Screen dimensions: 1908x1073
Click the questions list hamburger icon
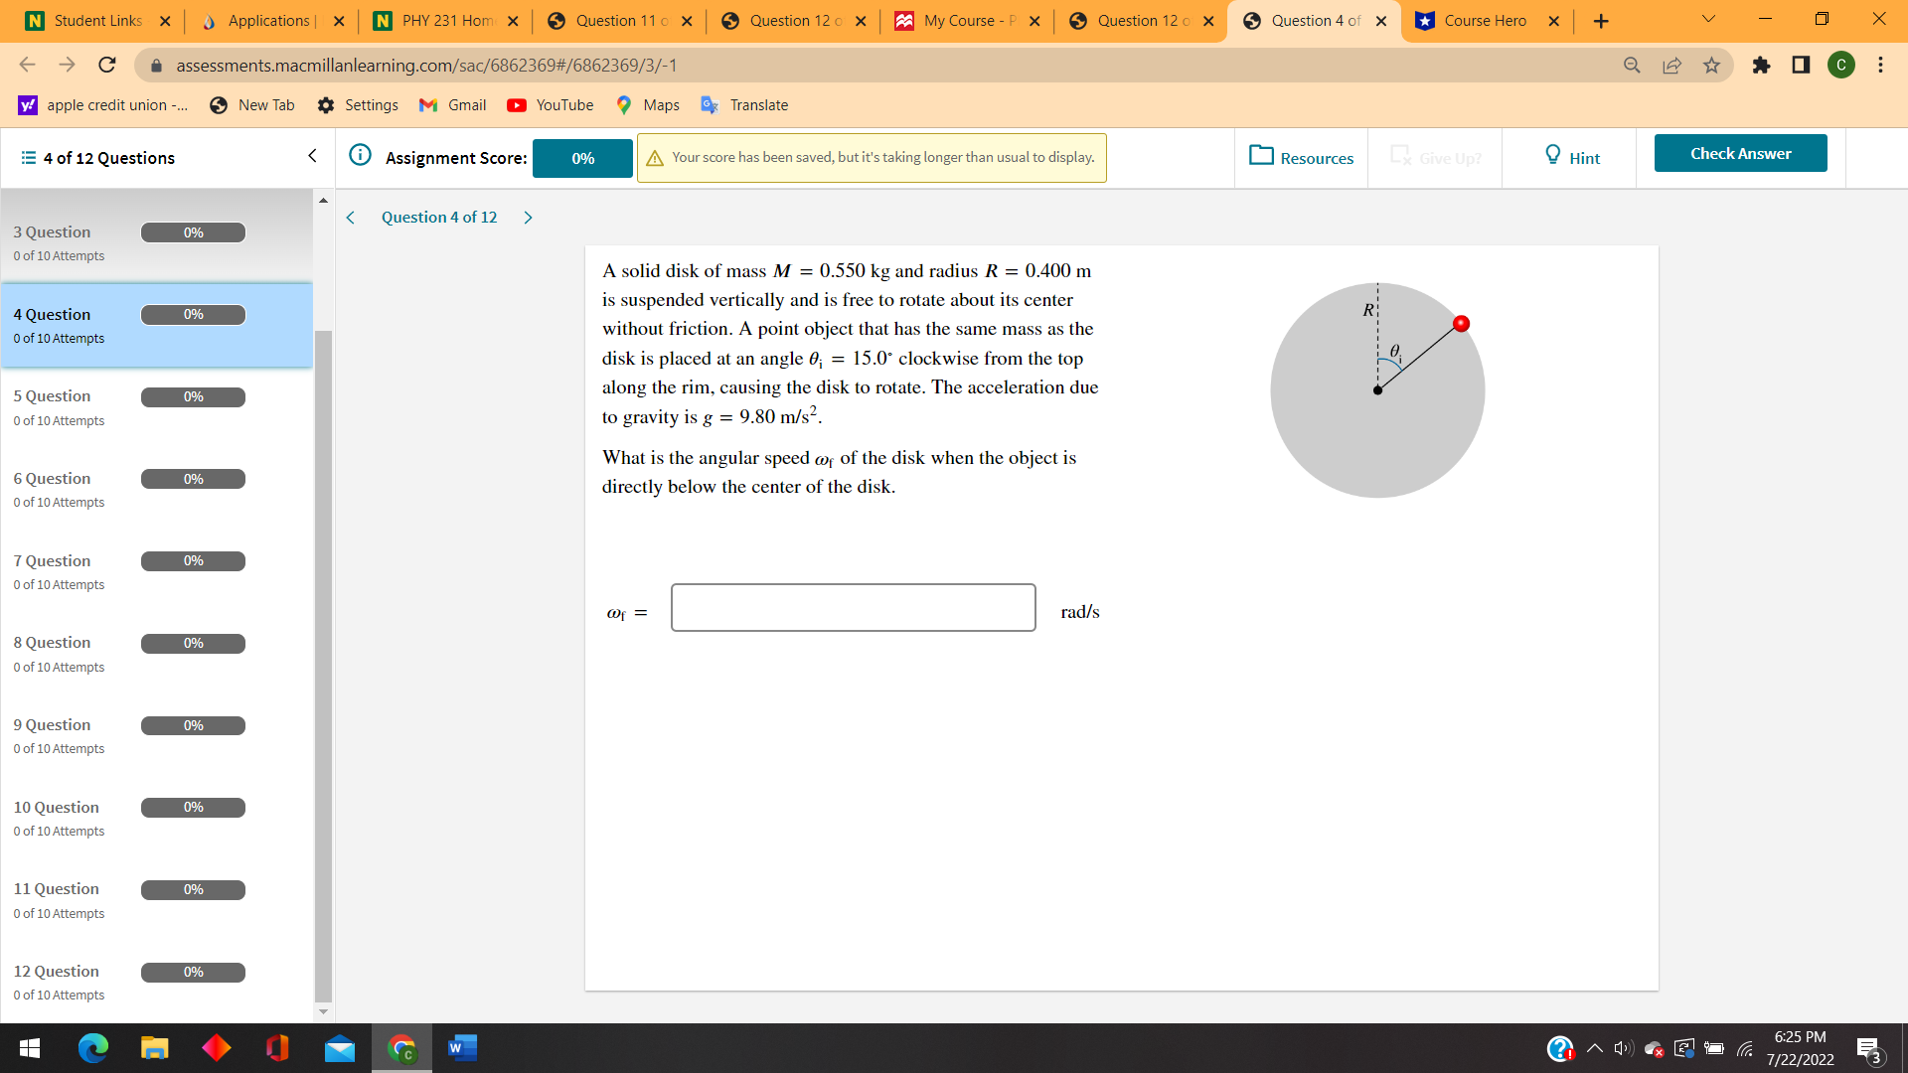pos(29,158)
